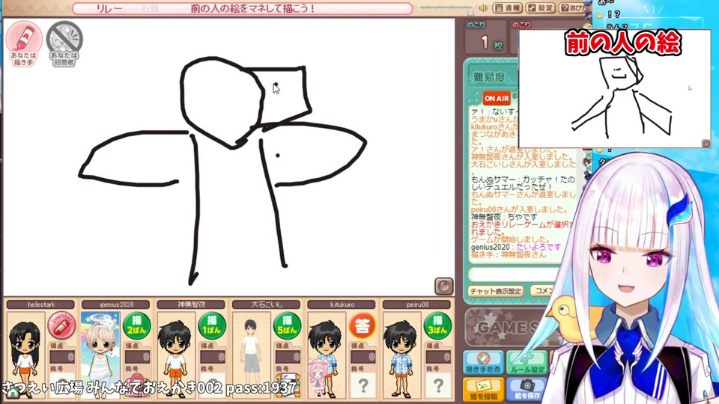Click chat line ゲームが開始しました
Viewport: 719px width, 404px height.
tap(510, 239)
